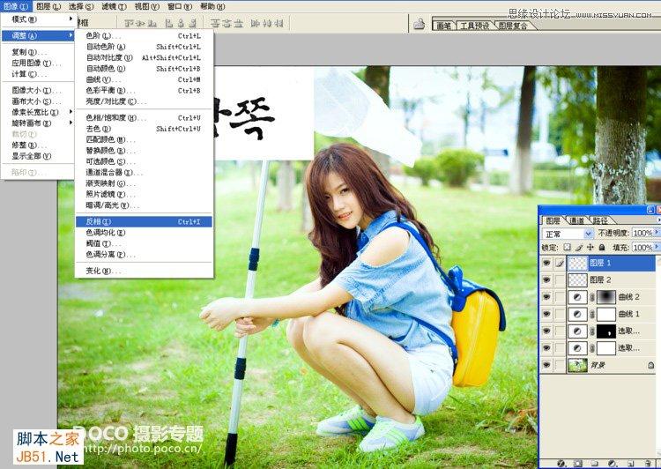Open the 图层 menu in menu bar
The image size is (661, 469).
click(x=48, y=6)
